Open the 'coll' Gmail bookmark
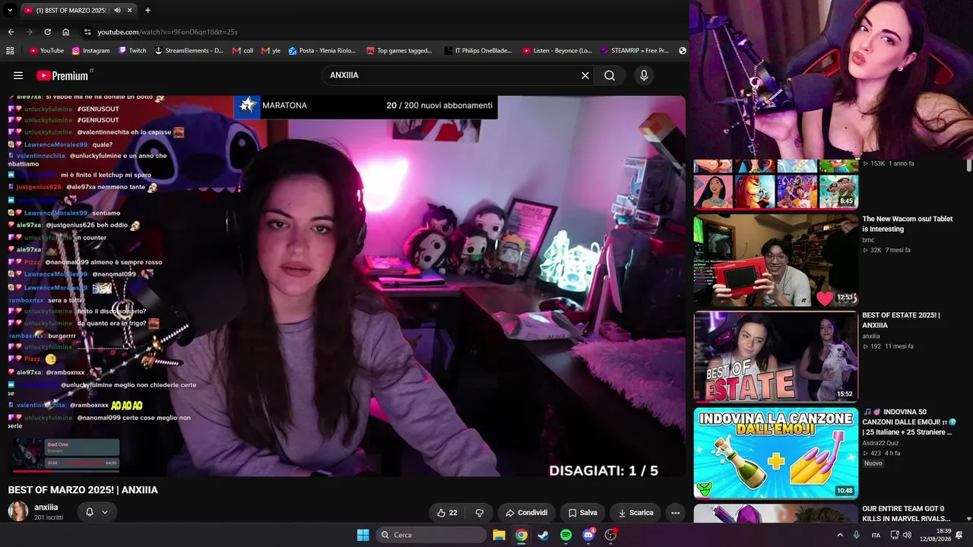Image resolution: width=973 pixels, height=547 pixels. (x=243, y=51)
